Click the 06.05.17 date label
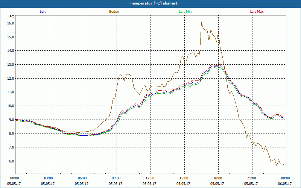301x188 pixels. (285, 184)
